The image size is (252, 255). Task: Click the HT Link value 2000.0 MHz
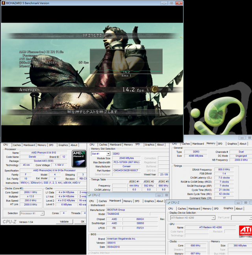point(30,204)
